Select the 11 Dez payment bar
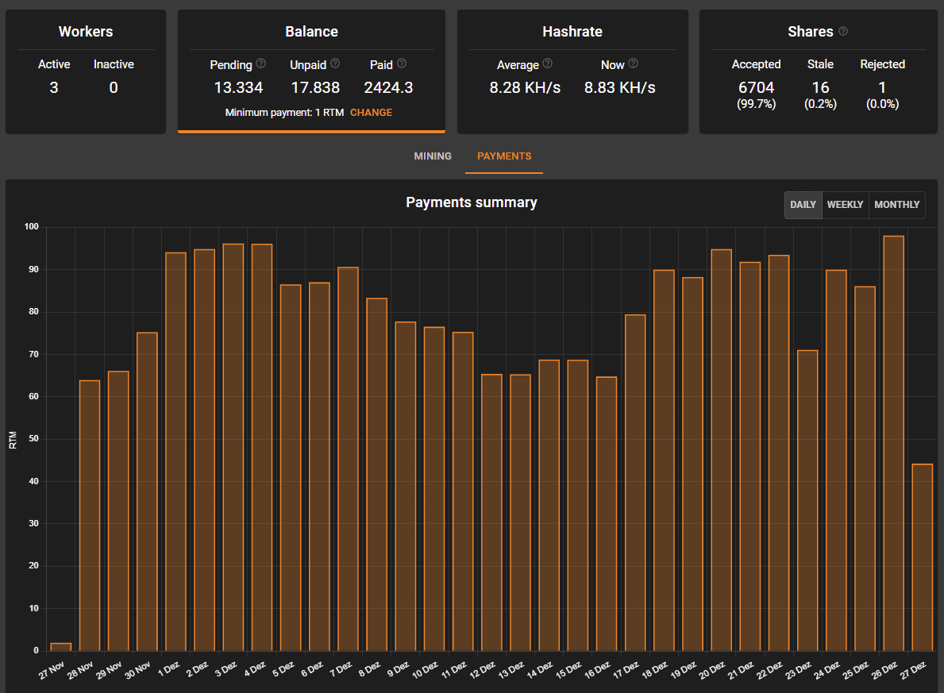This screenshot has height=693, width=944. point(463,491)
